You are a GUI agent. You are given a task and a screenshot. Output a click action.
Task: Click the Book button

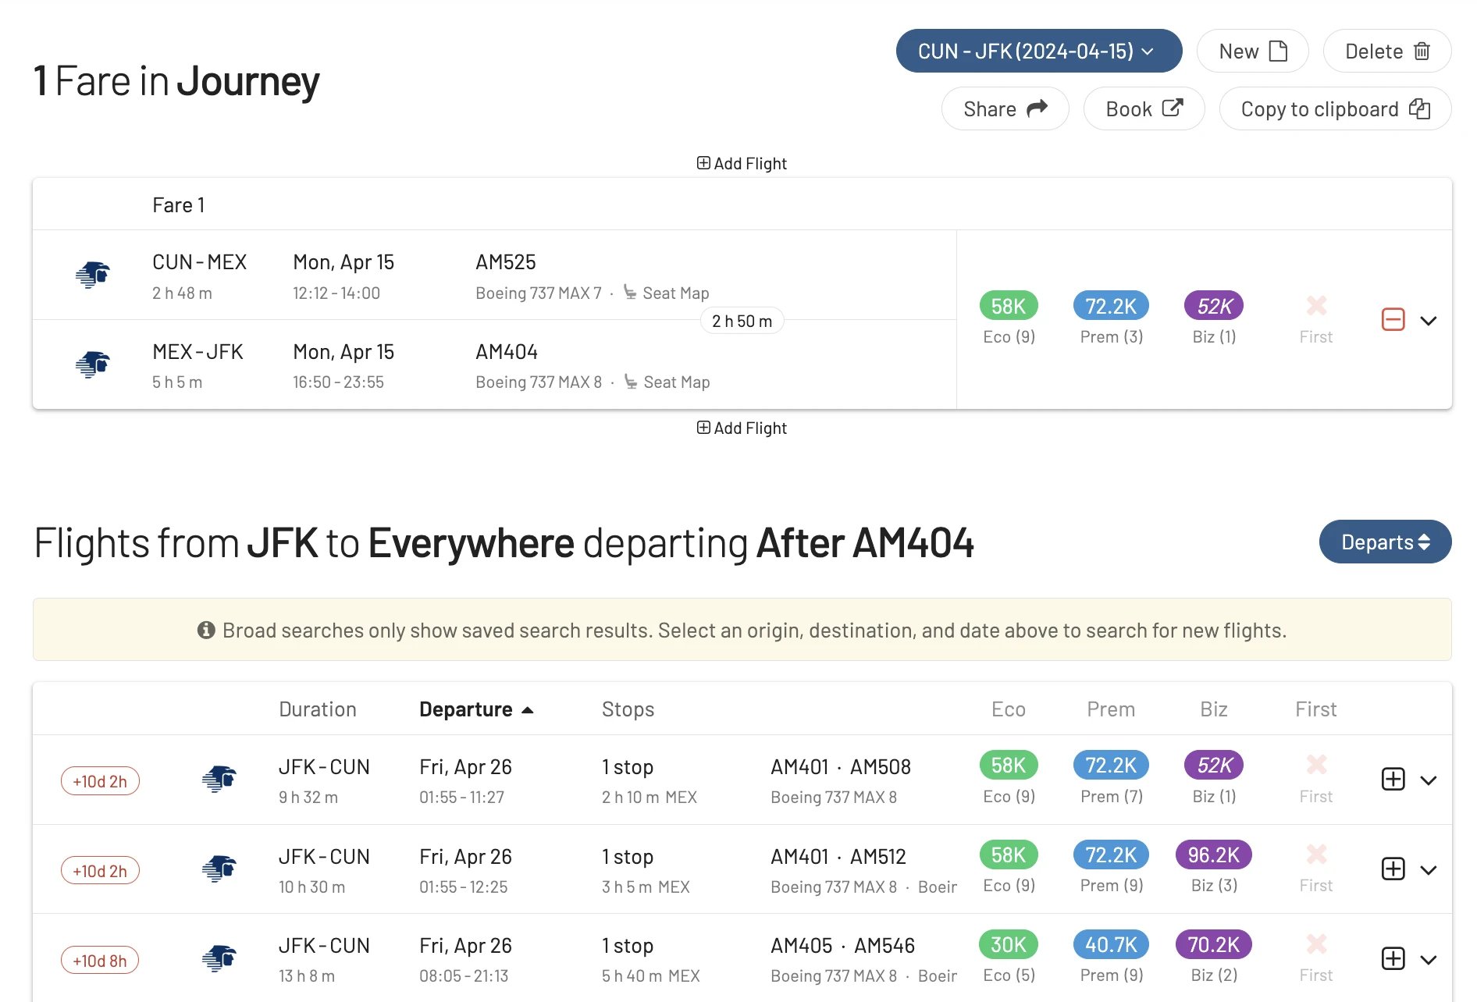tap(1144, 108)
